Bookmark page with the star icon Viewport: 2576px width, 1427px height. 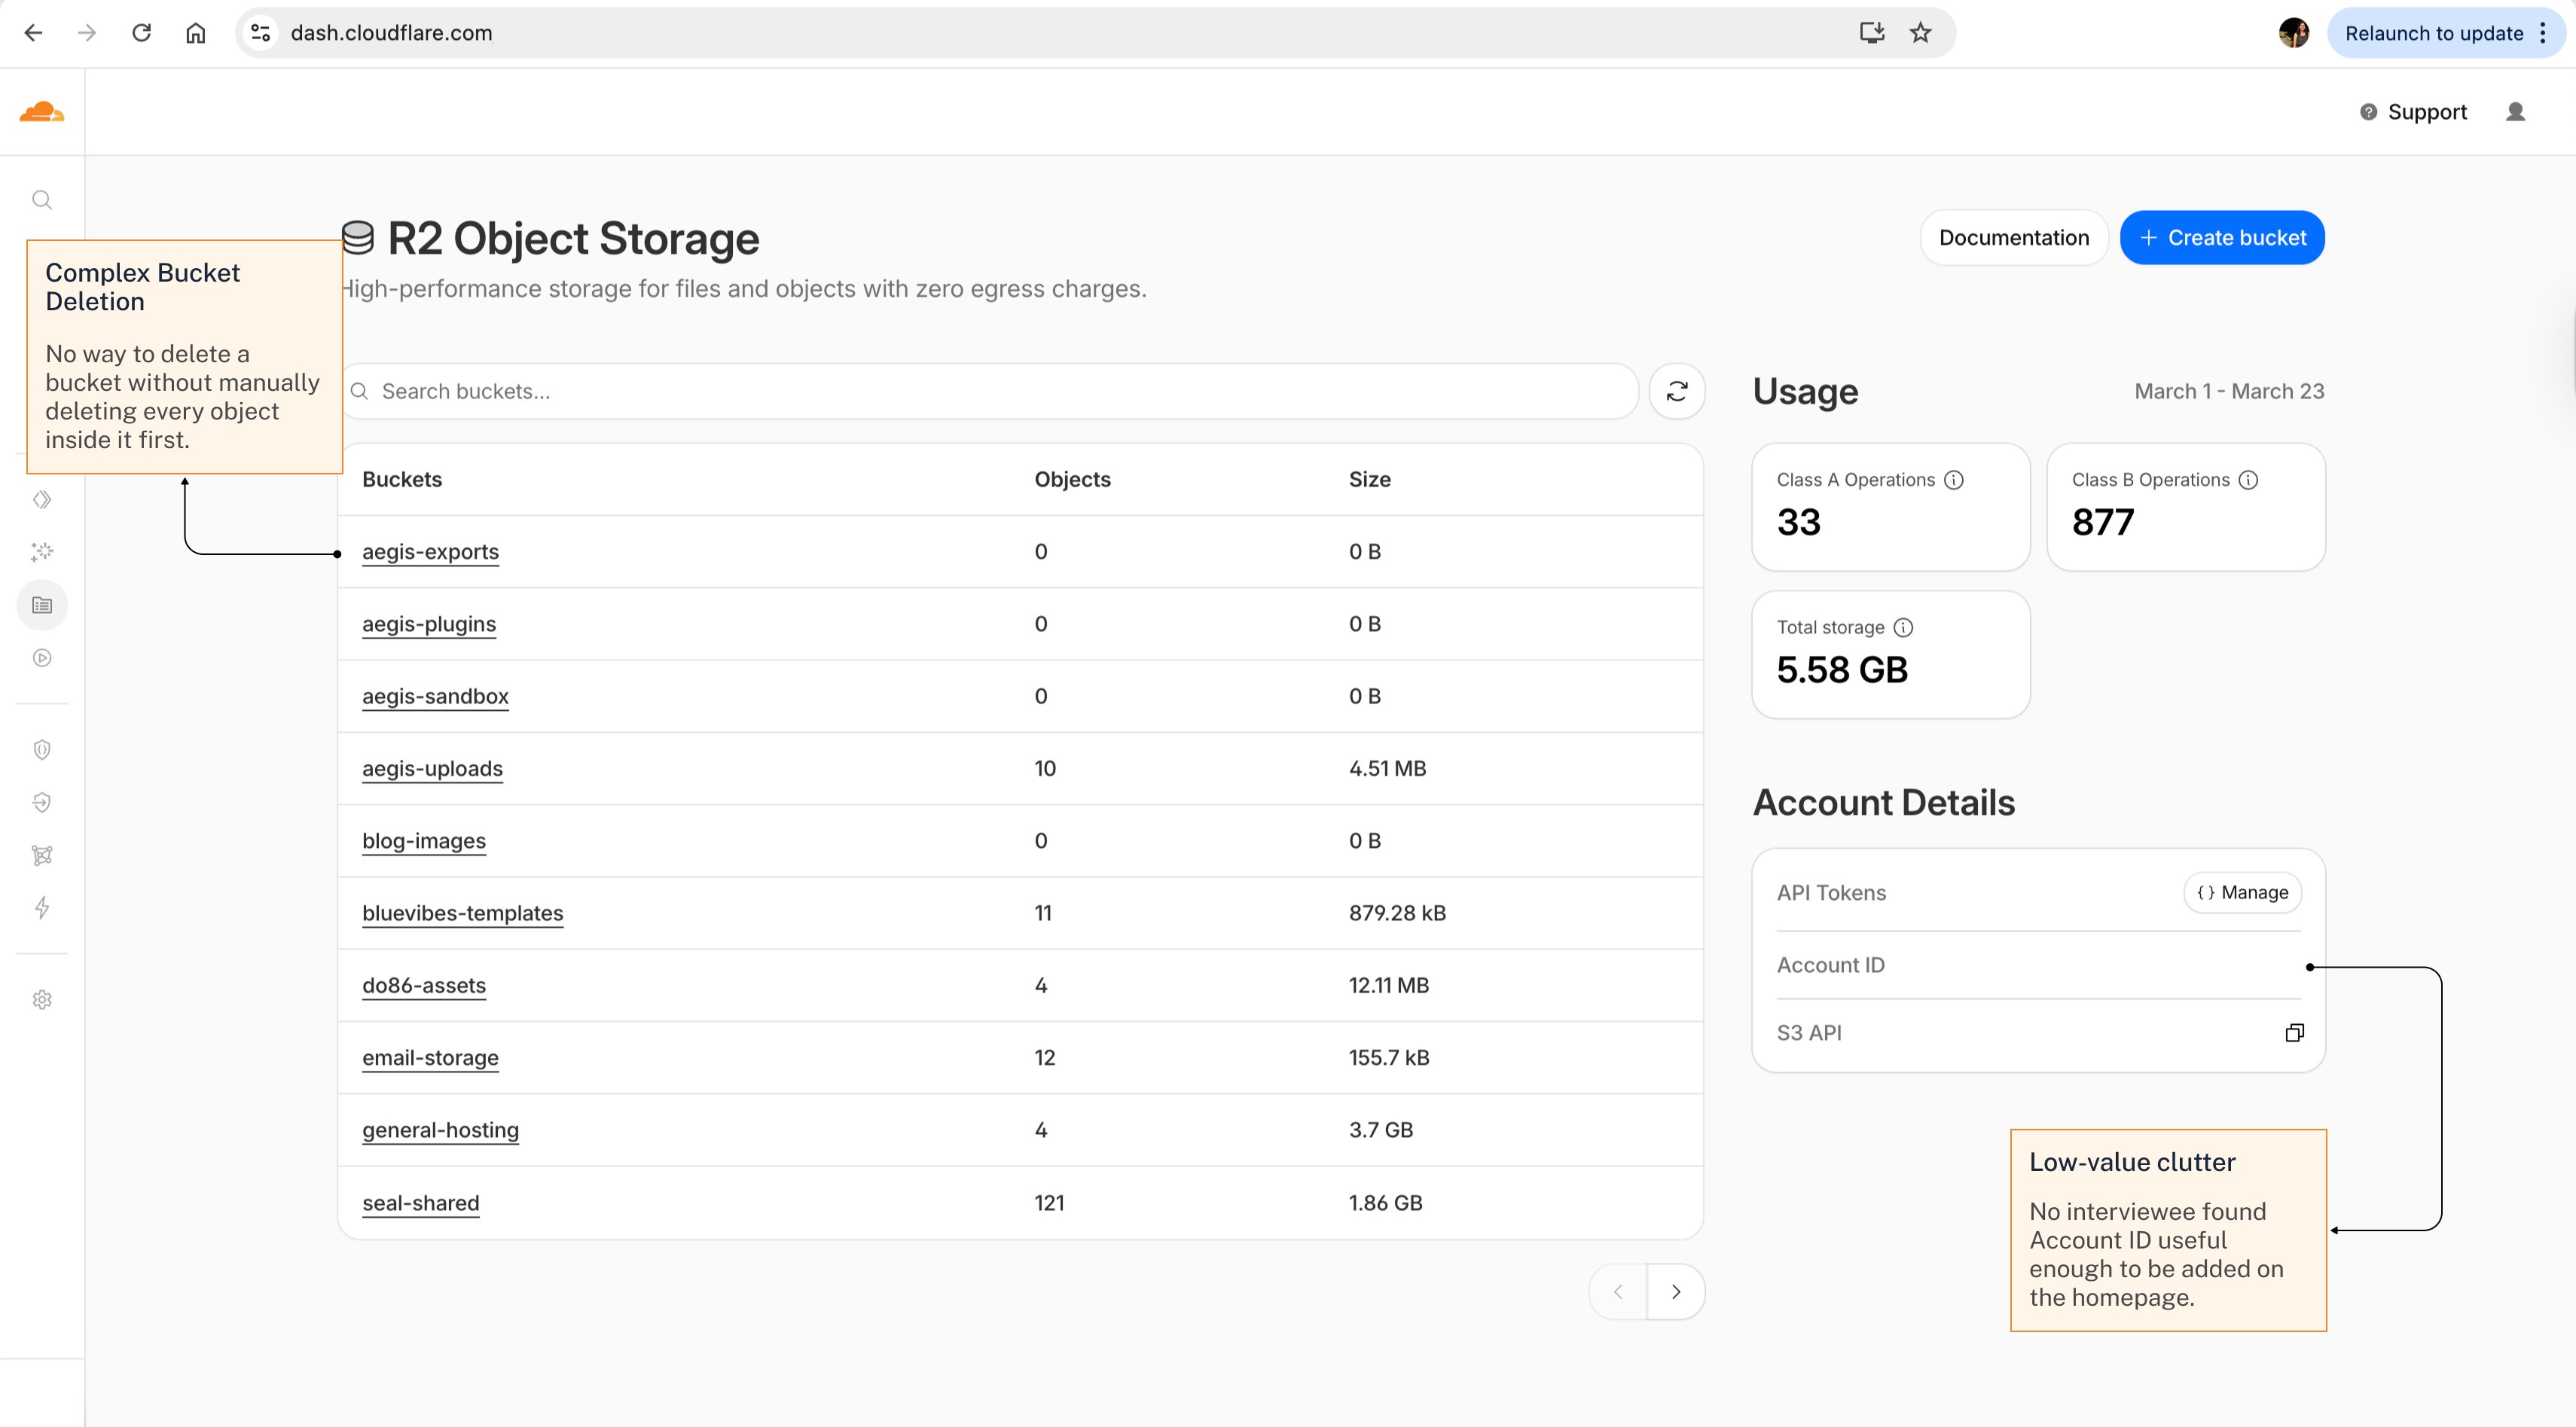tap(1920, 33)
